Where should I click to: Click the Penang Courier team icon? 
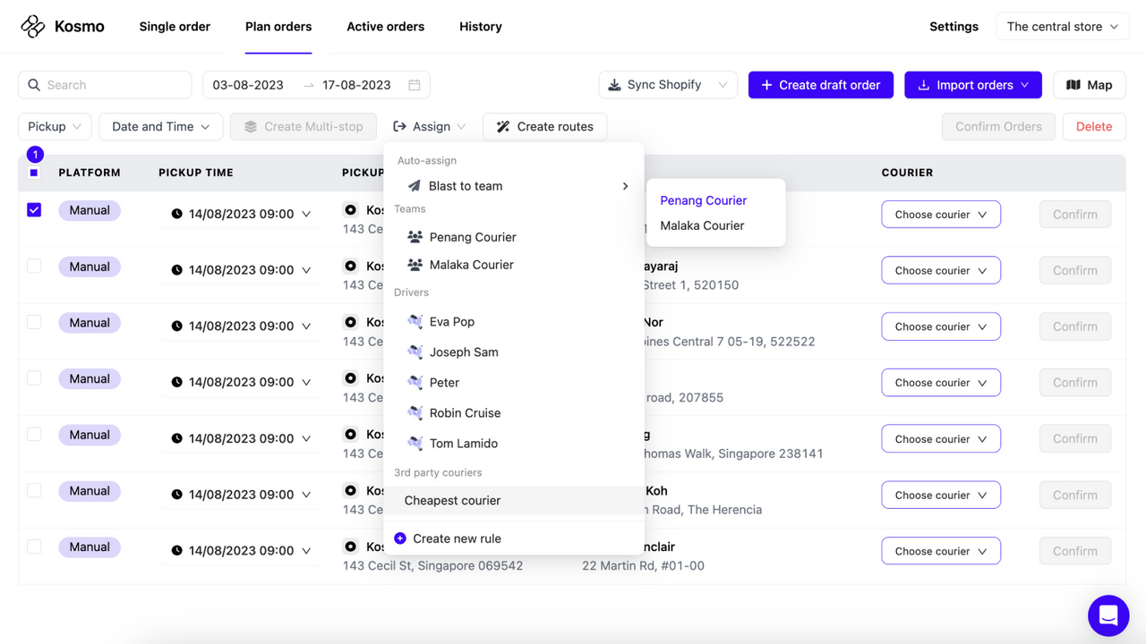414,236
